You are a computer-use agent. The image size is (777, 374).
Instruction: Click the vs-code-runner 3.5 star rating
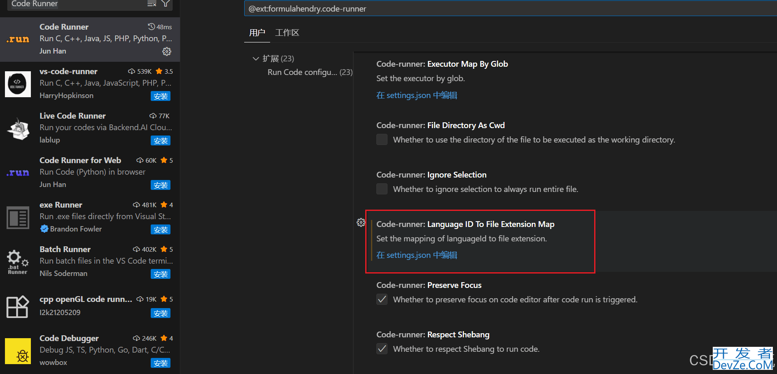(165, 71)
